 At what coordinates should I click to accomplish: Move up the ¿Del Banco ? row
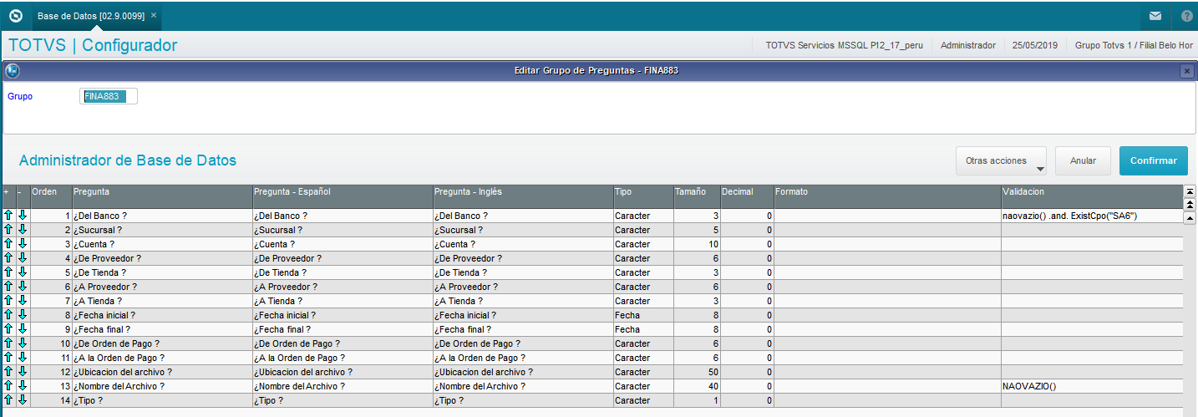pos(8,216)
